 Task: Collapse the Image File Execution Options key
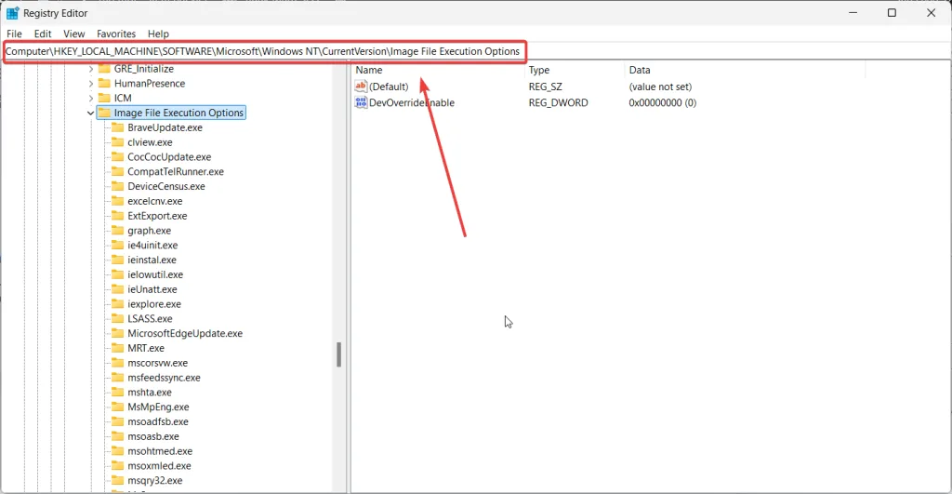[x=91, y=113]
